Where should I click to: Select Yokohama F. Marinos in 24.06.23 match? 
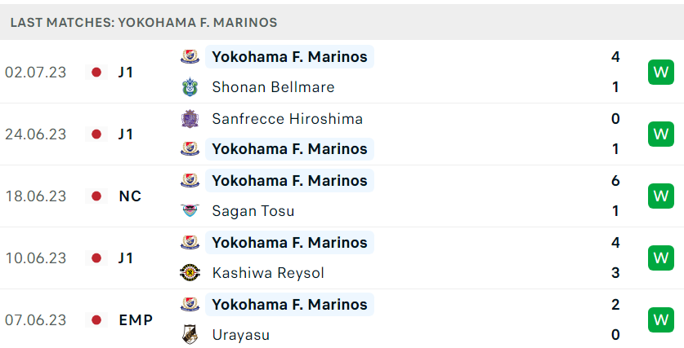(x=289, y=149)
